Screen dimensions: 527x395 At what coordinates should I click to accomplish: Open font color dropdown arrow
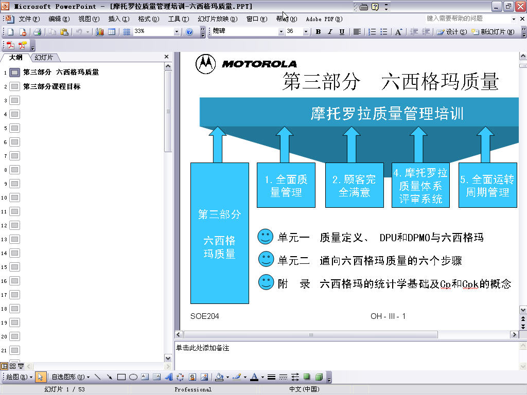coord(262,377)
